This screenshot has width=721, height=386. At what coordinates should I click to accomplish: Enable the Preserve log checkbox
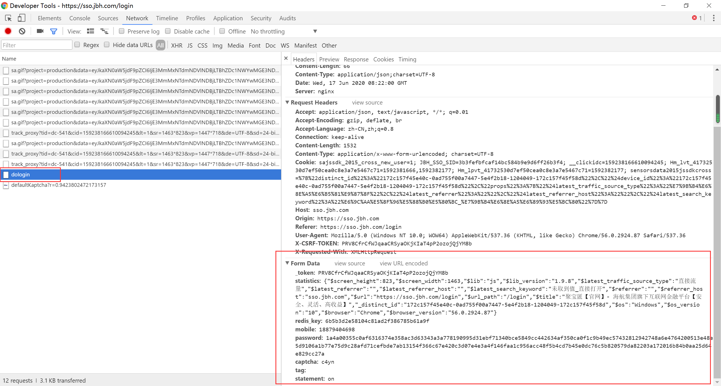coord(122,31)
